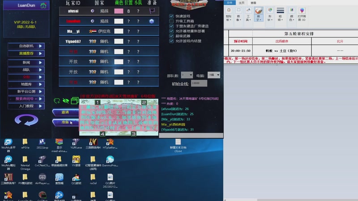Click the green window-stack icon above Invite
The image size is (358, 201).
pyautogui.click(x=74, y=100)
